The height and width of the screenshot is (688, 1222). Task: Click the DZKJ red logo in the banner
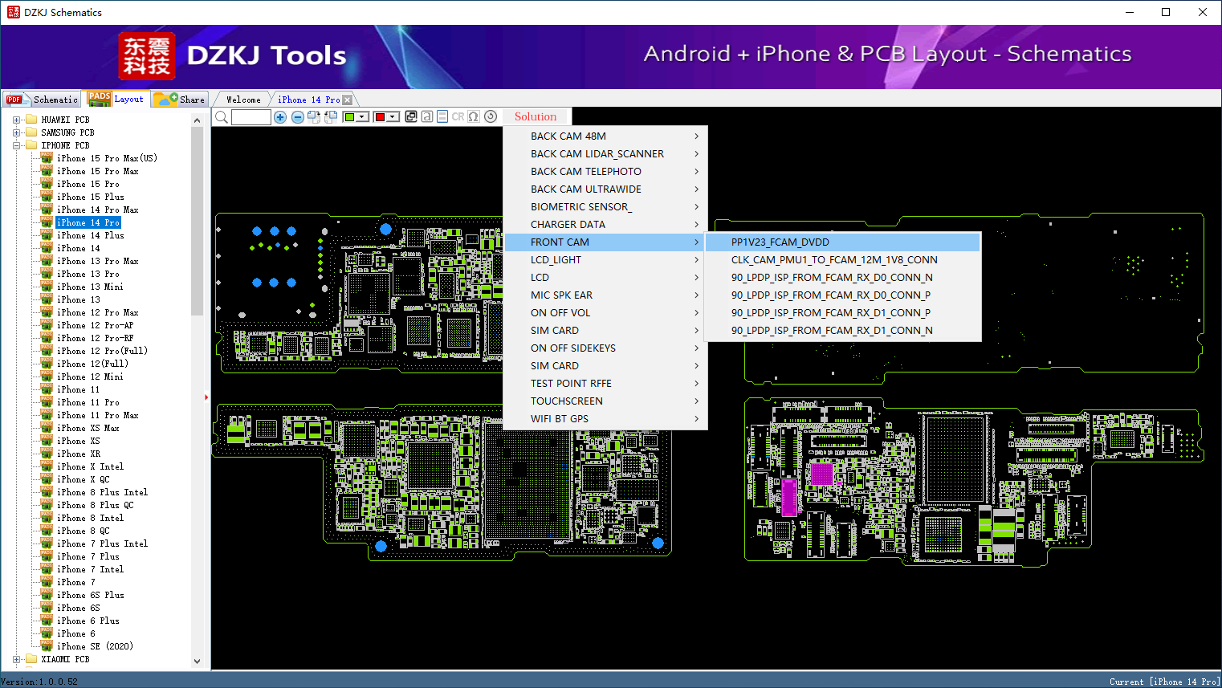point(146,56)
